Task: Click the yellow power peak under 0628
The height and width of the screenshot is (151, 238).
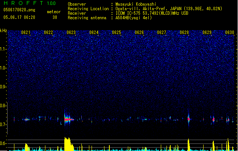Action: (x=189, y=145)
